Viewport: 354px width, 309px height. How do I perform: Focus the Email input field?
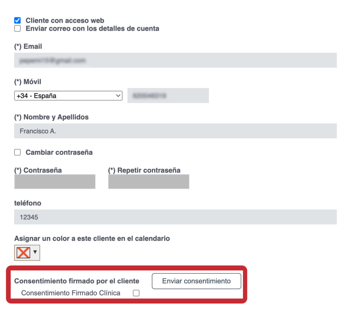pyautogui.click(x=175, y=60)
